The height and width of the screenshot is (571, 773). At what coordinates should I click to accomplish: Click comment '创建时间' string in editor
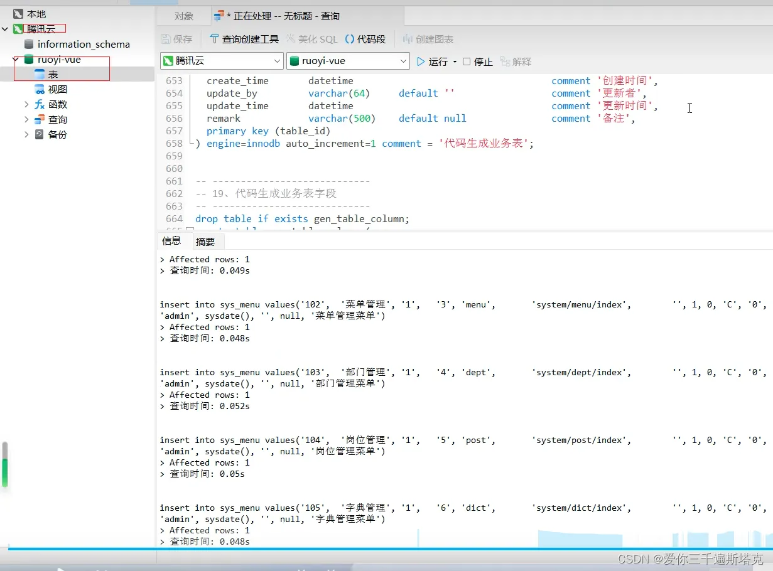[x=625, y=81]
